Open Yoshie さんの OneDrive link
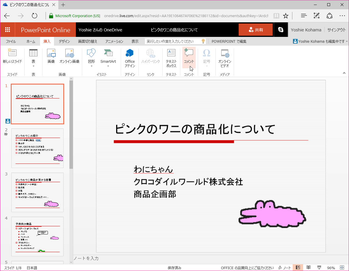 pos(100,30)
